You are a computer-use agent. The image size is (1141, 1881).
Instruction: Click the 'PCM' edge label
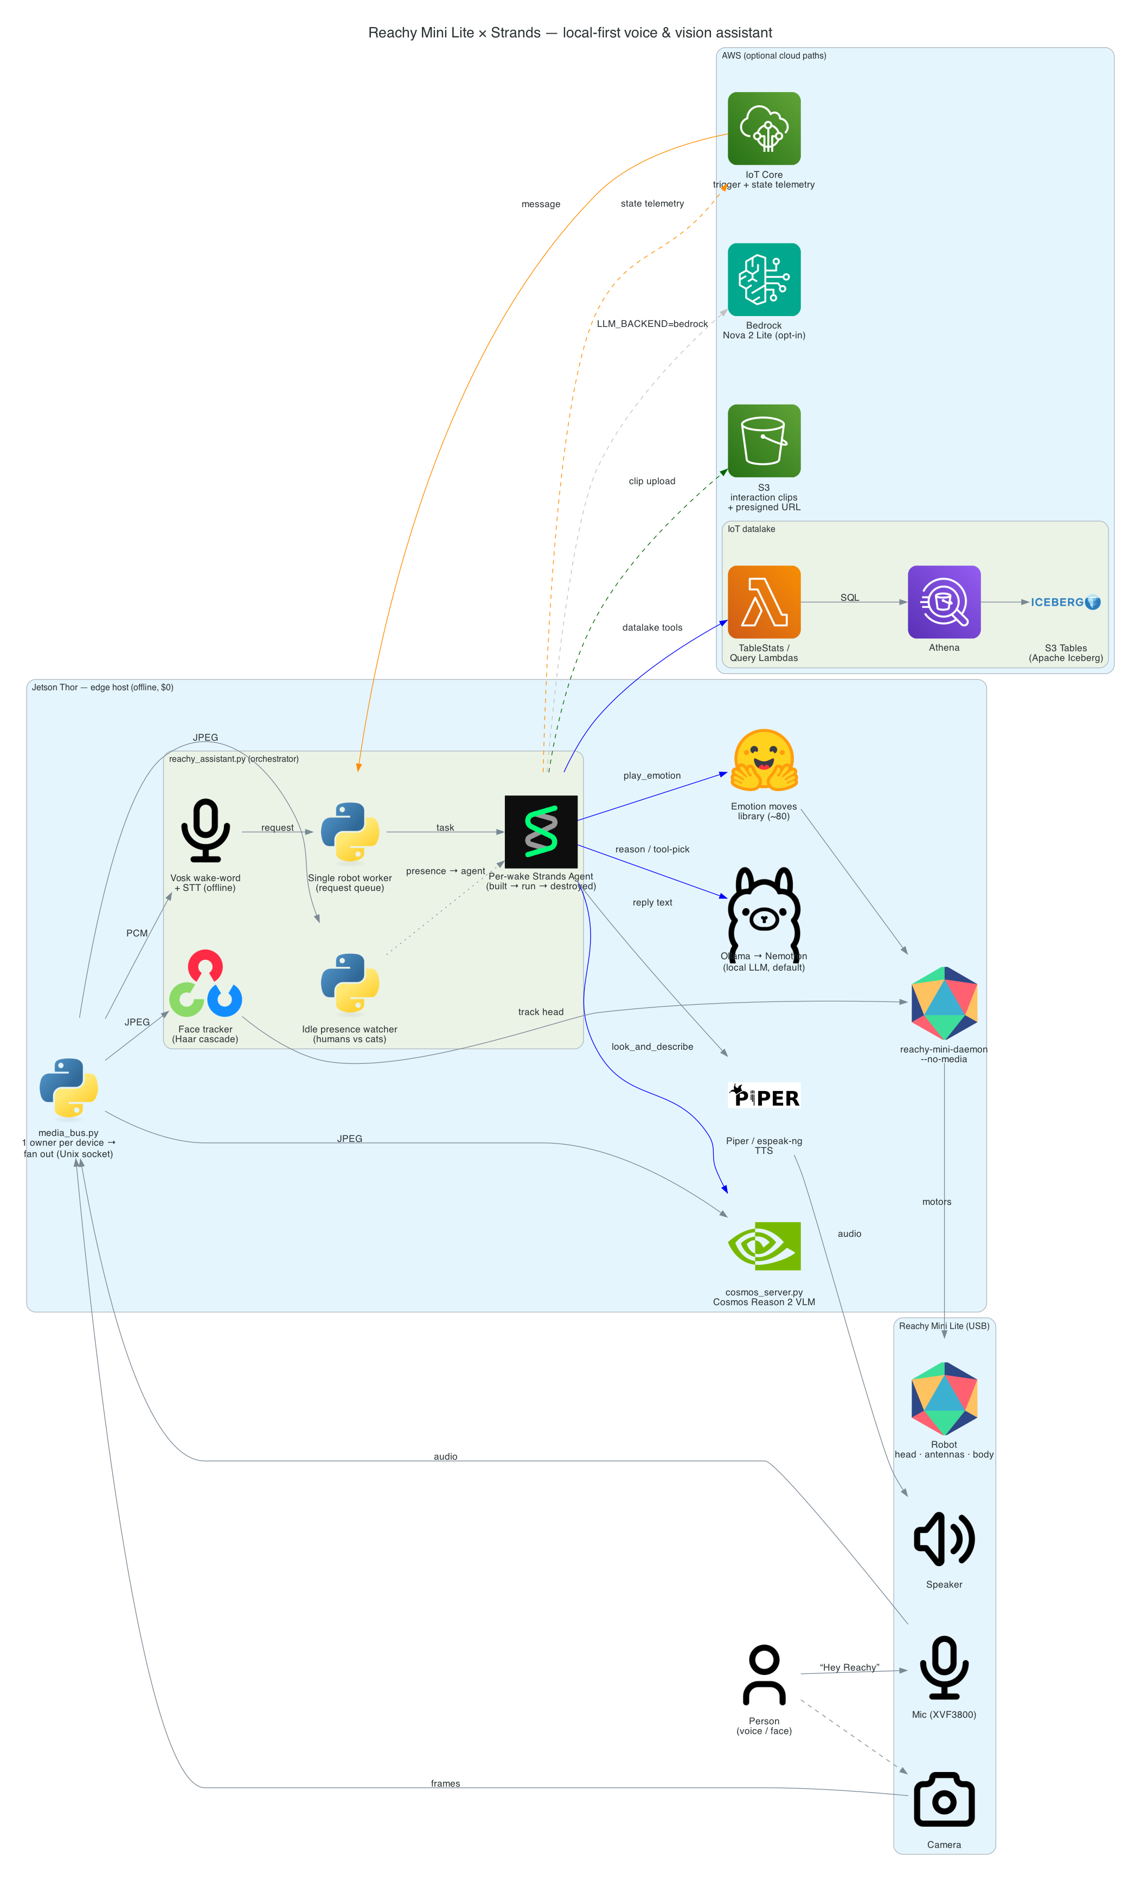click(137, 933)
